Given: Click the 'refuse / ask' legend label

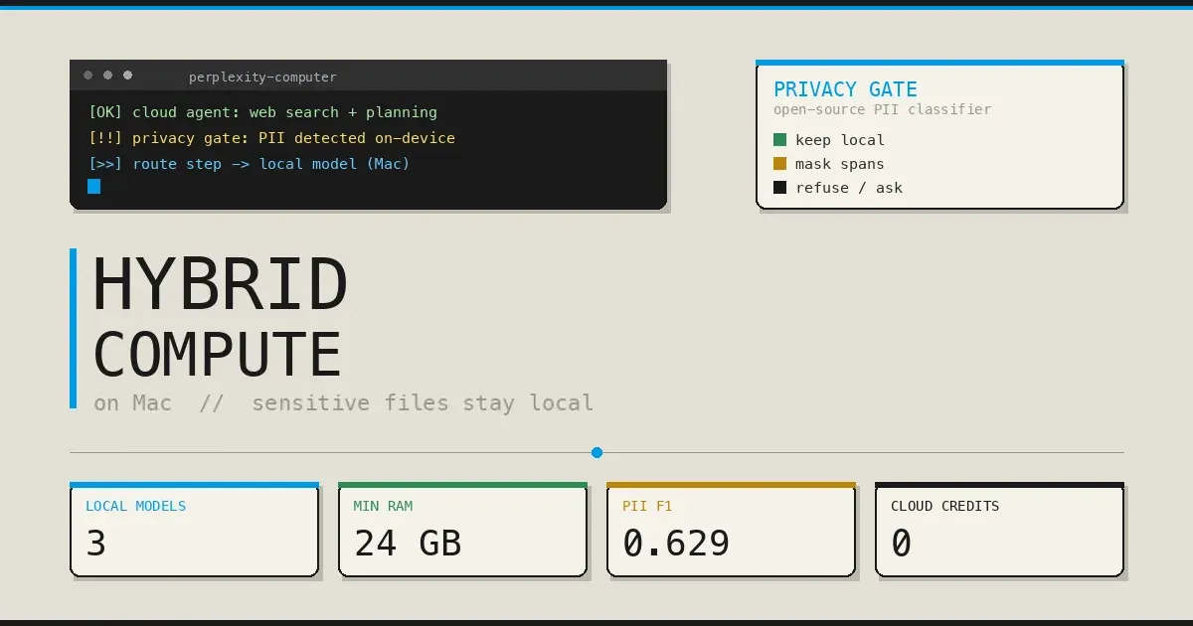Looking at the screenshot, I should 849,188.
